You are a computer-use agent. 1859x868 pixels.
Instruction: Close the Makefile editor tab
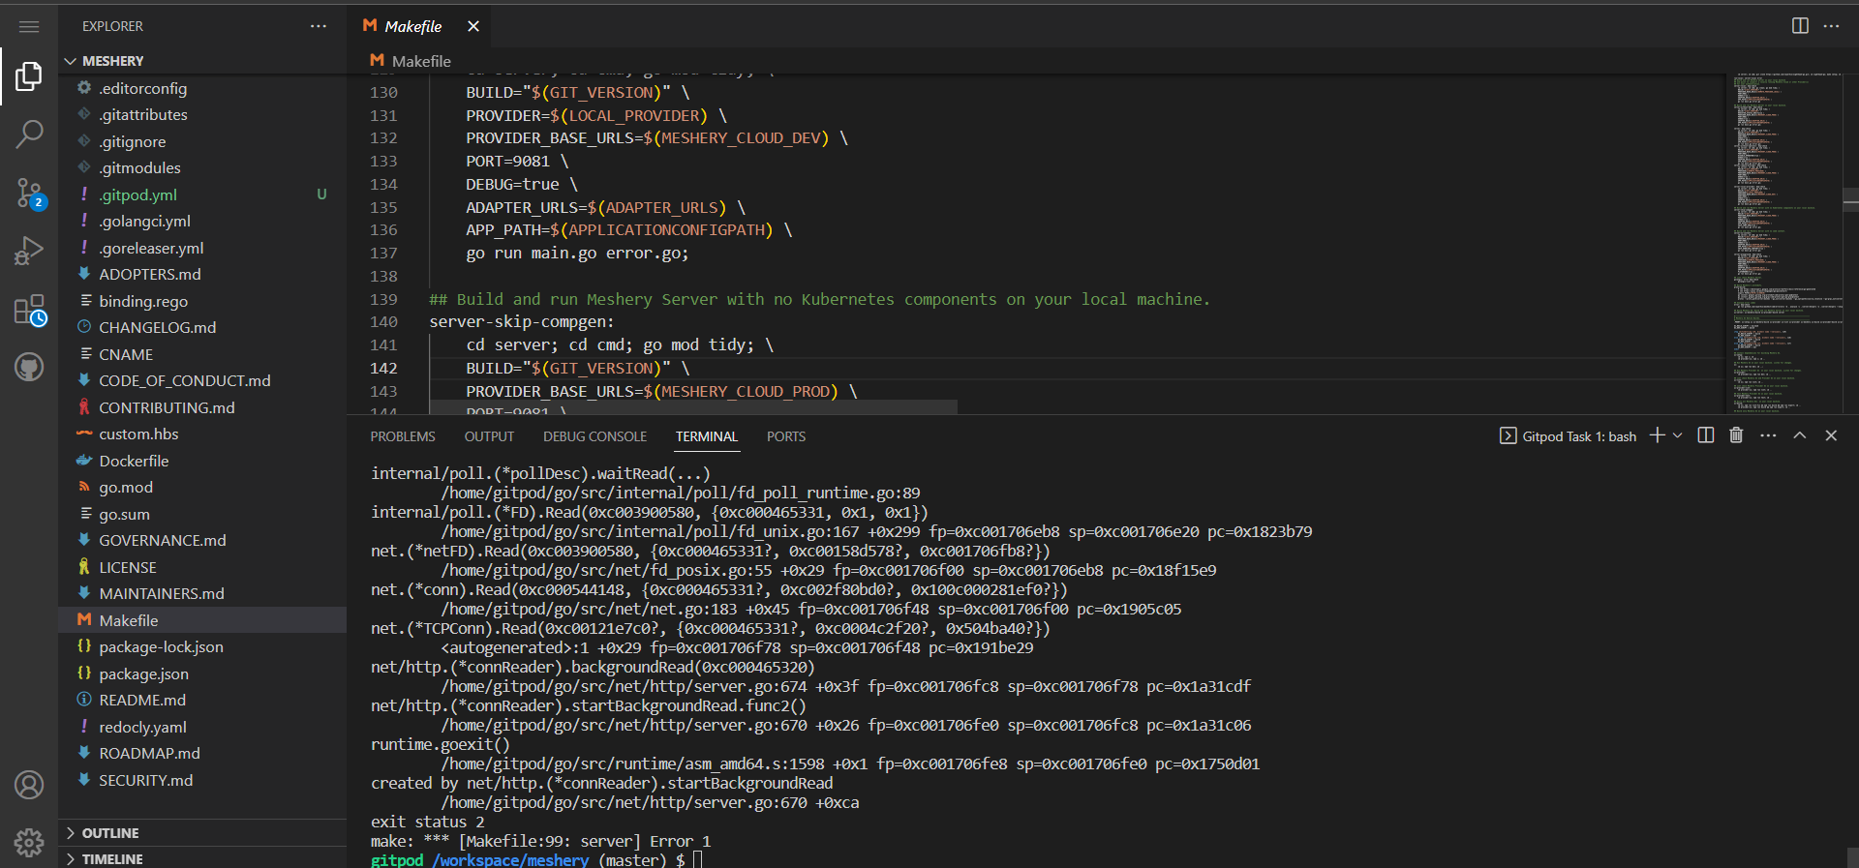click(x=473, y=26)
